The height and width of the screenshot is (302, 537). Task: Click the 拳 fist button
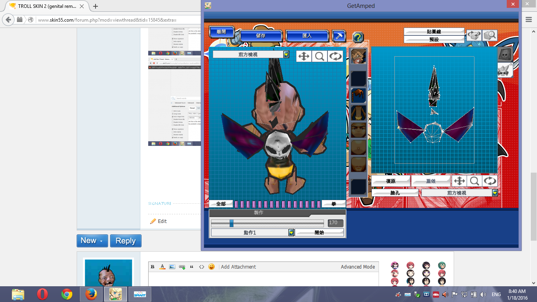coord(333,204)
